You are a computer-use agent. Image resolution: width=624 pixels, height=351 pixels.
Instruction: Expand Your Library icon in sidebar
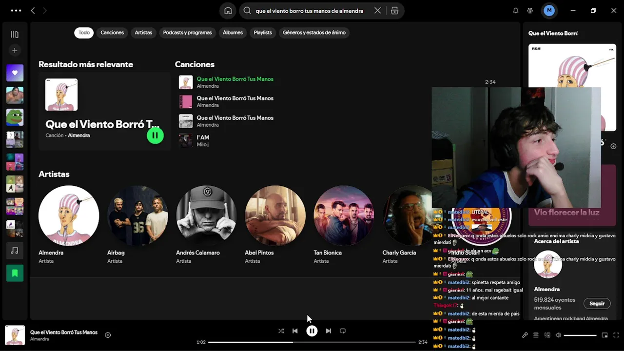pos(15,34)
